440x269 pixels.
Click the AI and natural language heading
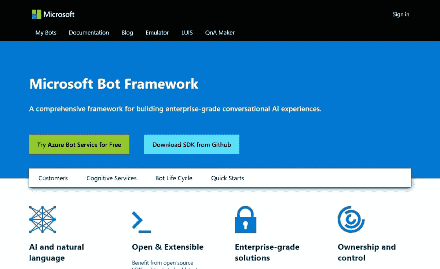pos(56,252)
